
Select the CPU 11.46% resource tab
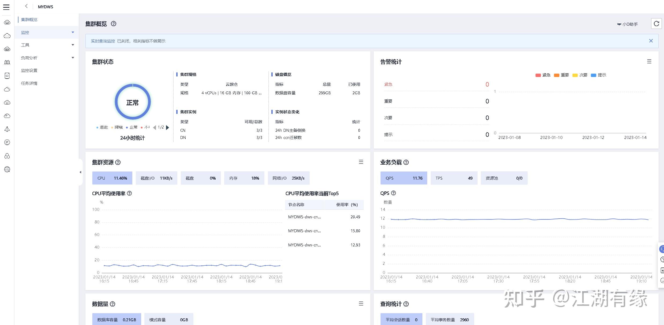pos(112,178)
